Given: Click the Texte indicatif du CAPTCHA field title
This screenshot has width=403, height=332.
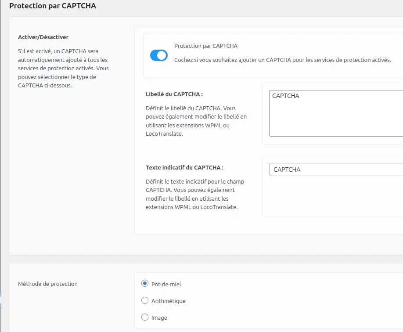Looking at the screenshot, I should 184,167.
